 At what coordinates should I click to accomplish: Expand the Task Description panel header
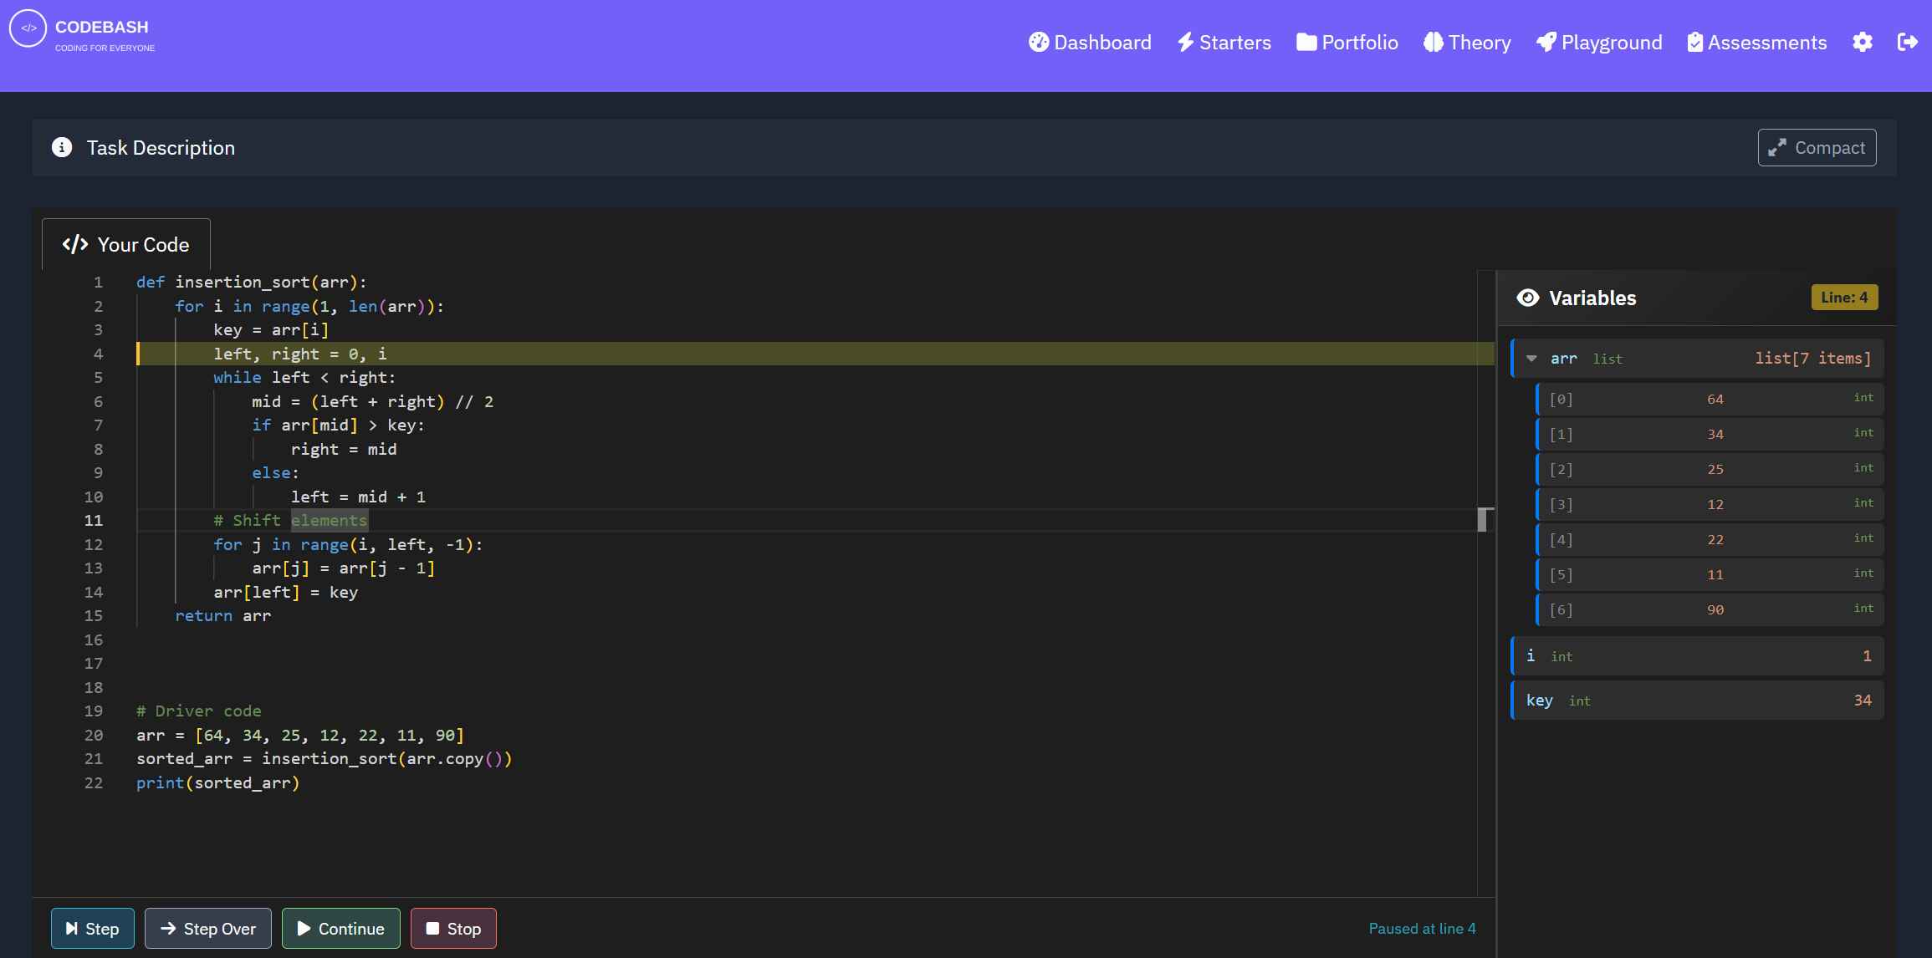pyautogui.click(x=161, y=148)
